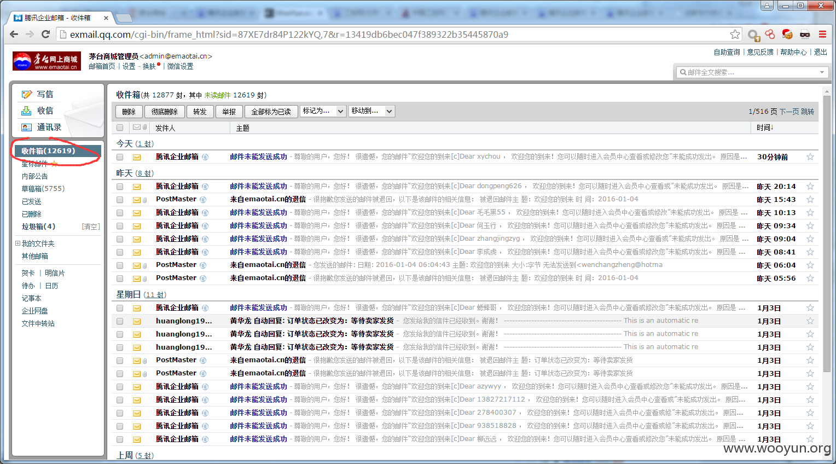Click envelope icon of 昨天 08:41 email
The image size is (836, 464).
pos(137,252)
